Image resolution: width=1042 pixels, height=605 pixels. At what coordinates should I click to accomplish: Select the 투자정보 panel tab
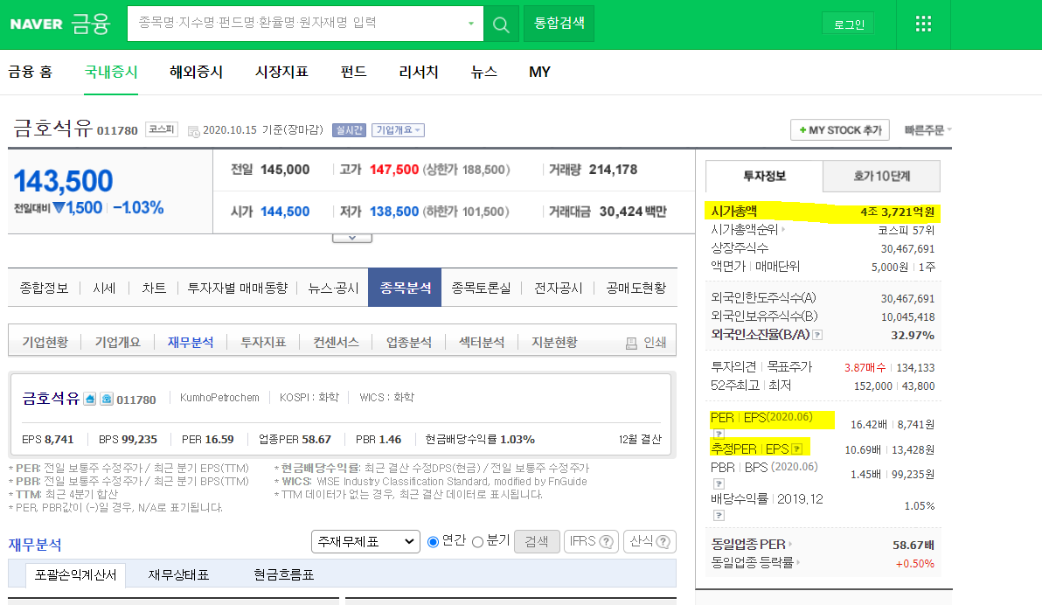click(x=764, y=177)
